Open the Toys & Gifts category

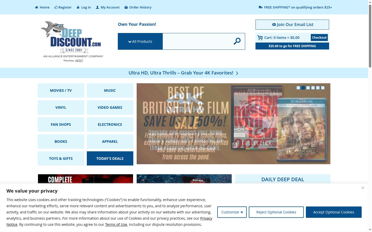tap(61, 159)
